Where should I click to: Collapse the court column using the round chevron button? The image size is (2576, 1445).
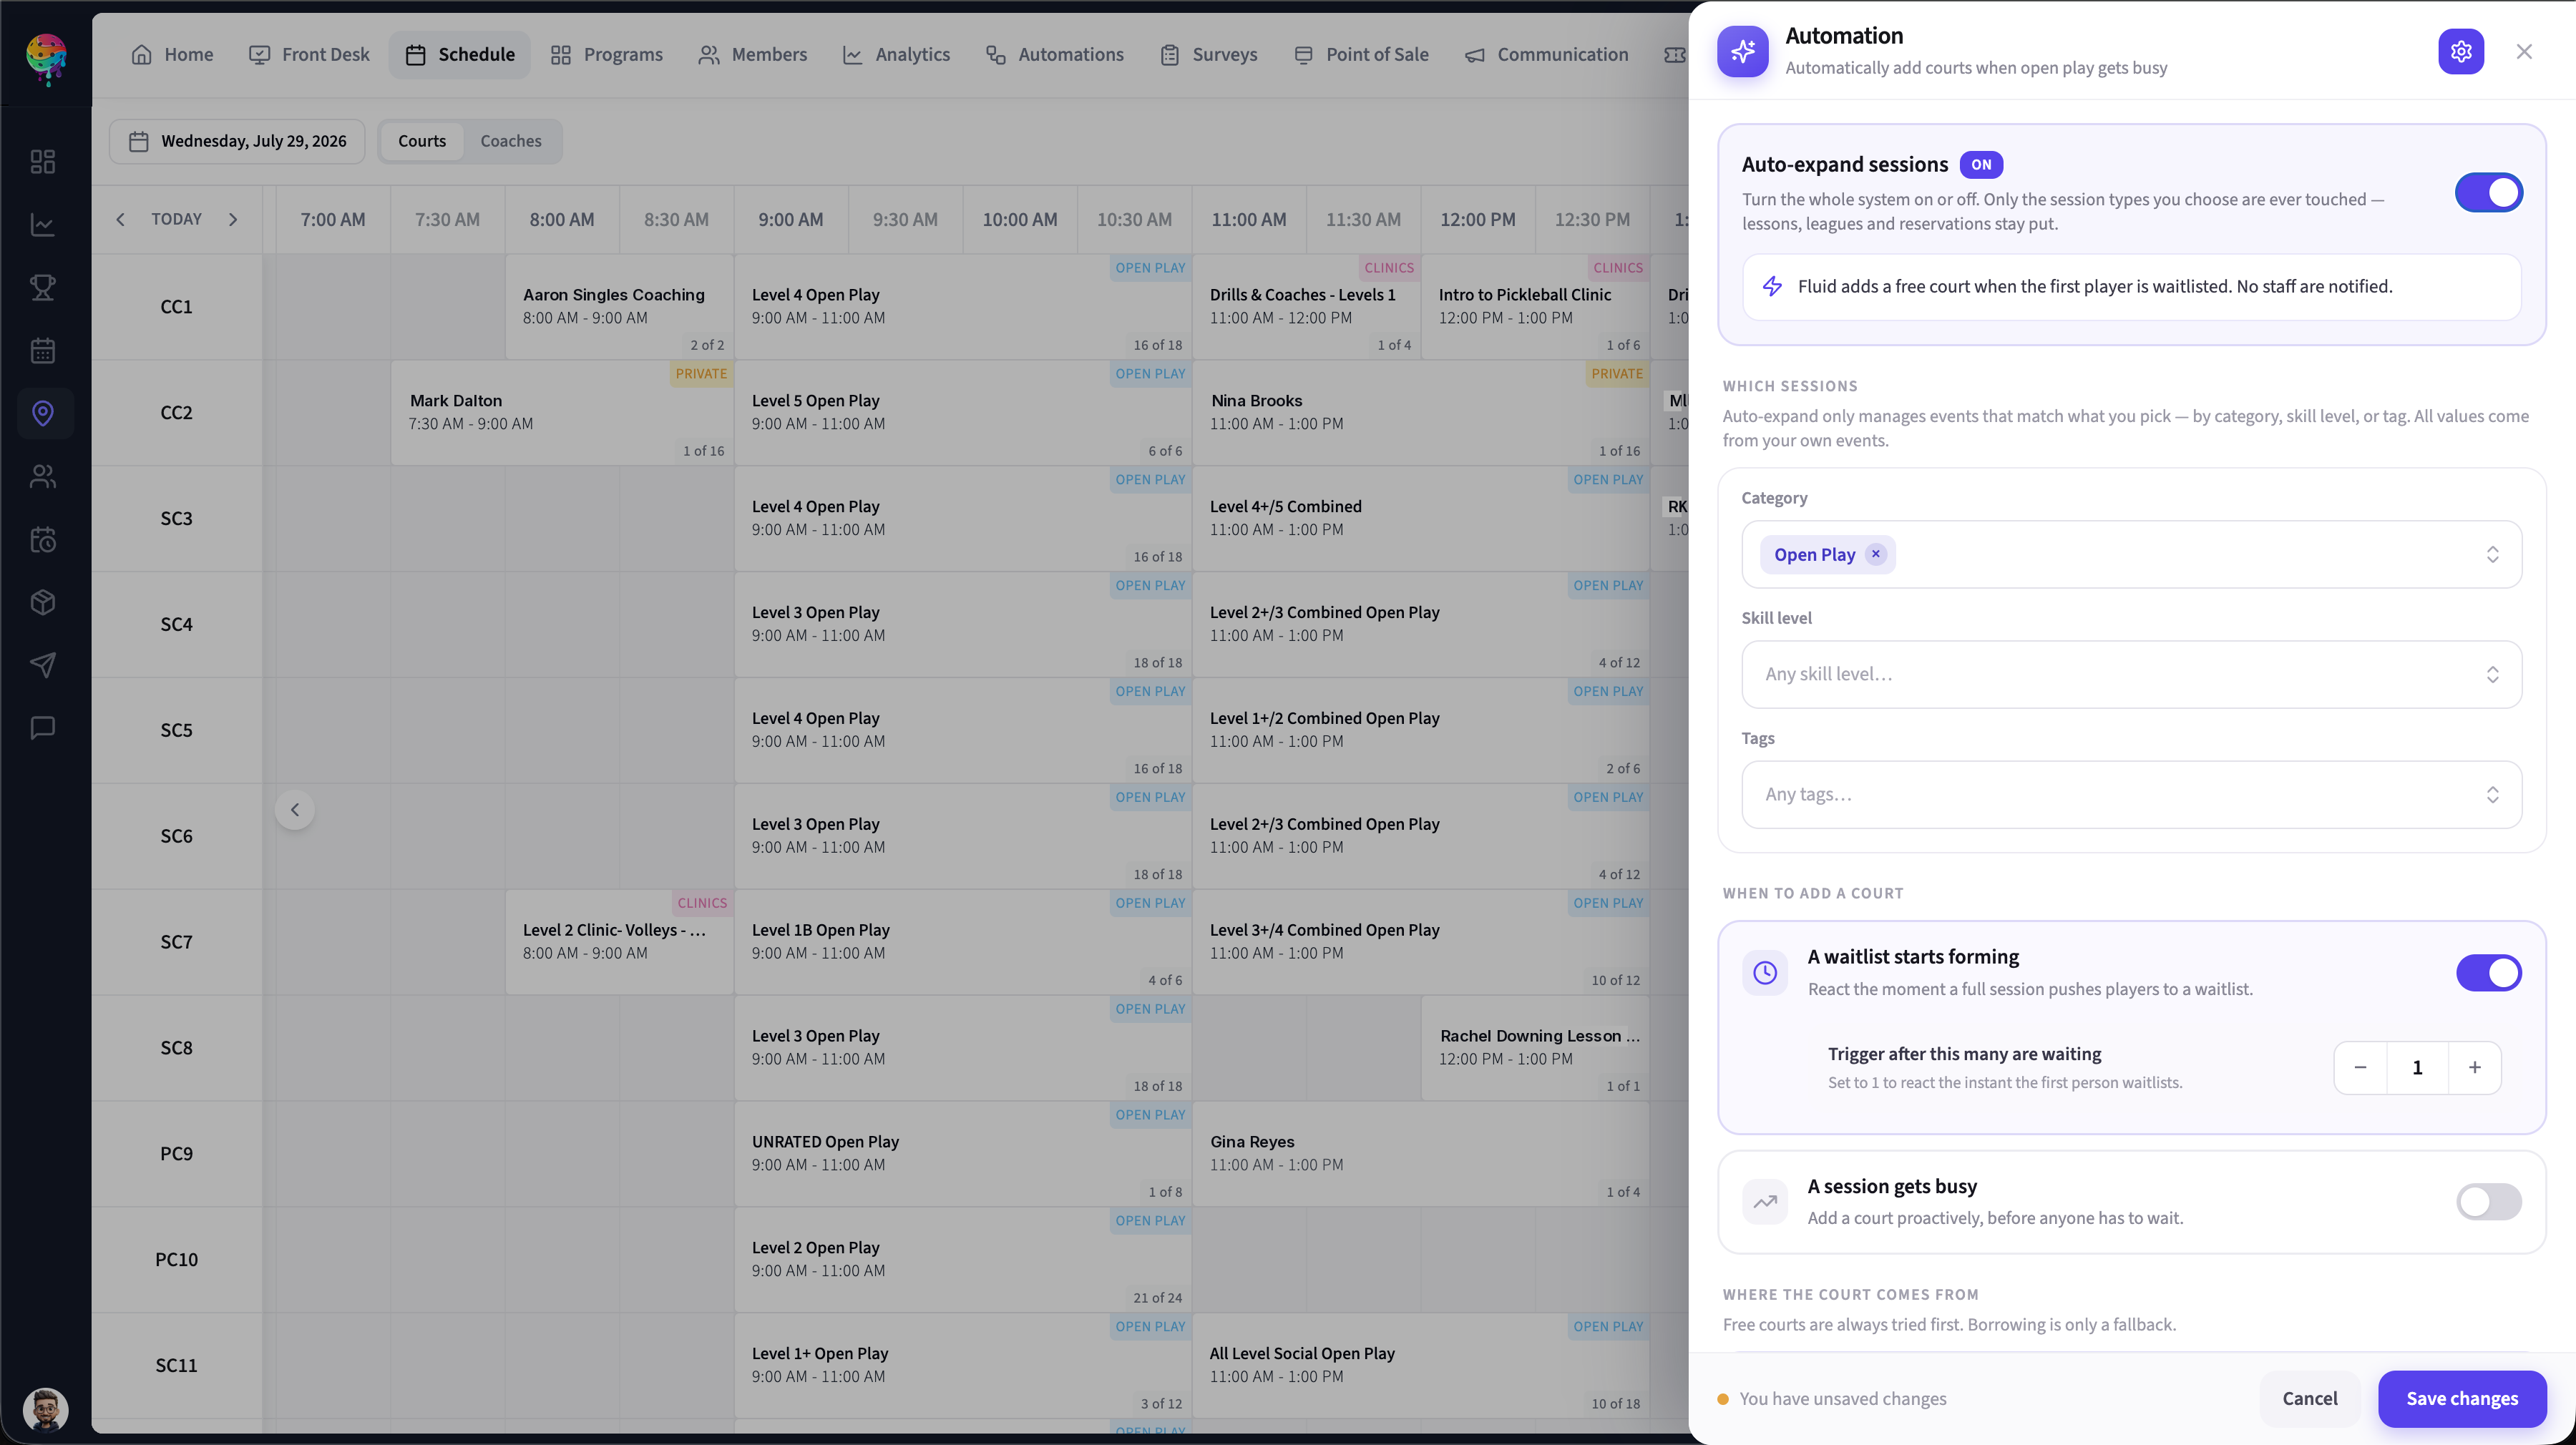(295, 809)
